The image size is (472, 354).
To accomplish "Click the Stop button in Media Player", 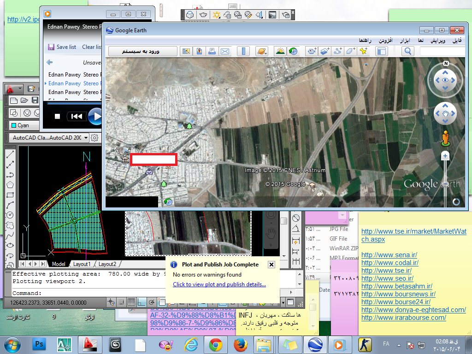I will click(x=57, y=116).
